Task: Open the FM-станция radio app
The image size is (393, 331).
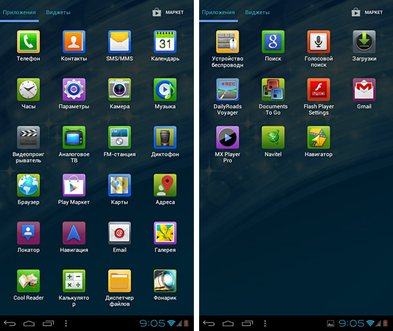Action: click(x=120, y=138)
